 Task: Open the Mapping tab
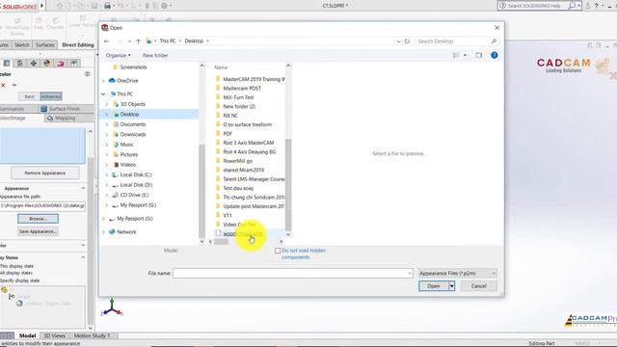pos(65,118)
